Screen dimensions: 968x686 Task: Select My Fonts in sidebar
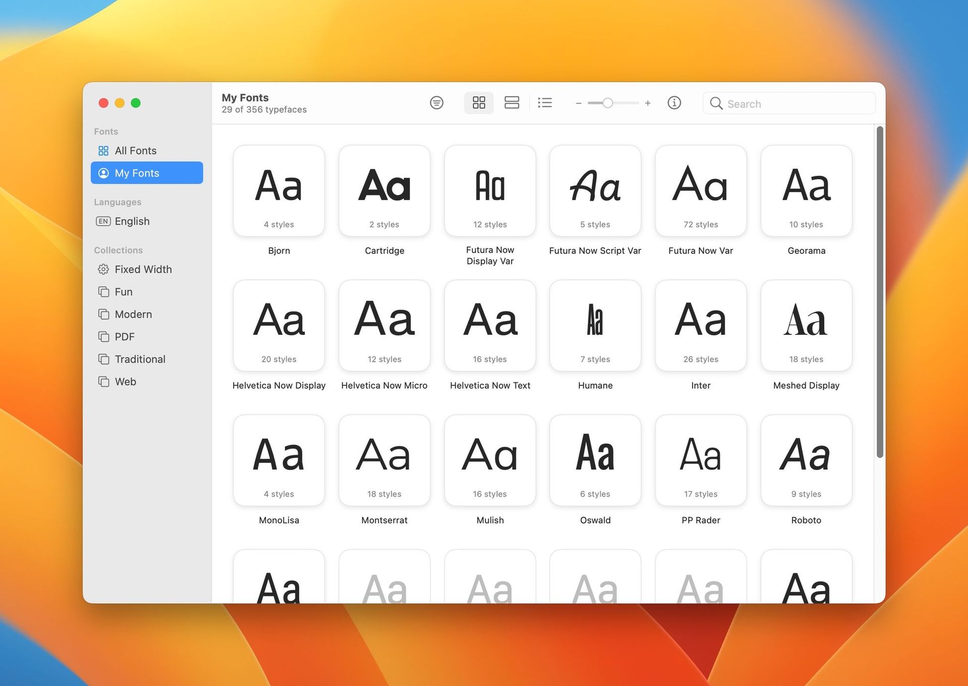147,173
